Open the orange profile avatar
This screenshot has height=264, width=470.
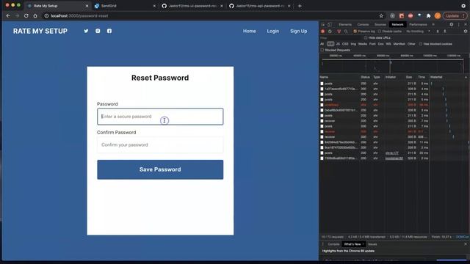point(438,16)
